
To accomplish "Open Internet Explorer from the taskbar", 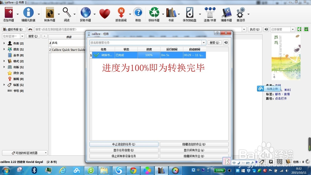I will point(63,170).
